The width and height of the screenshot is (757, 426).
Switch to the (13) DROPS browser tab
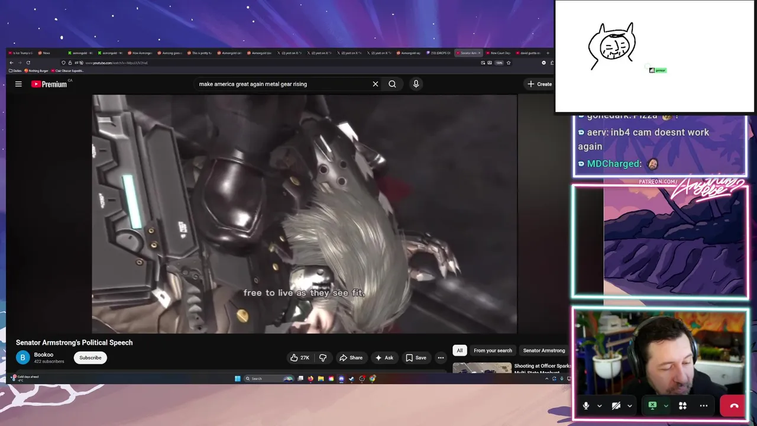coord(438,53)
